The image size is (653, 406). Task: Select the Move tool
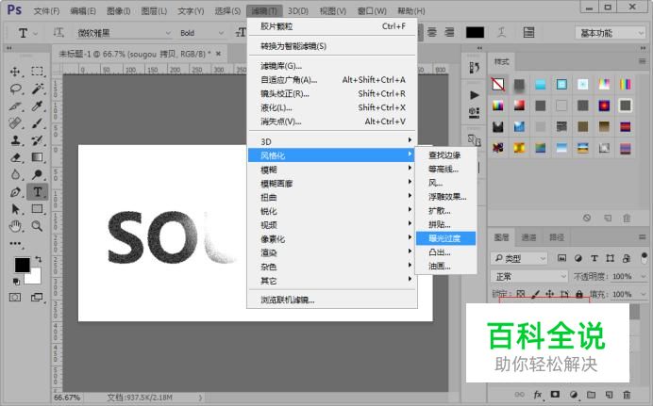(x=15, y=72)
